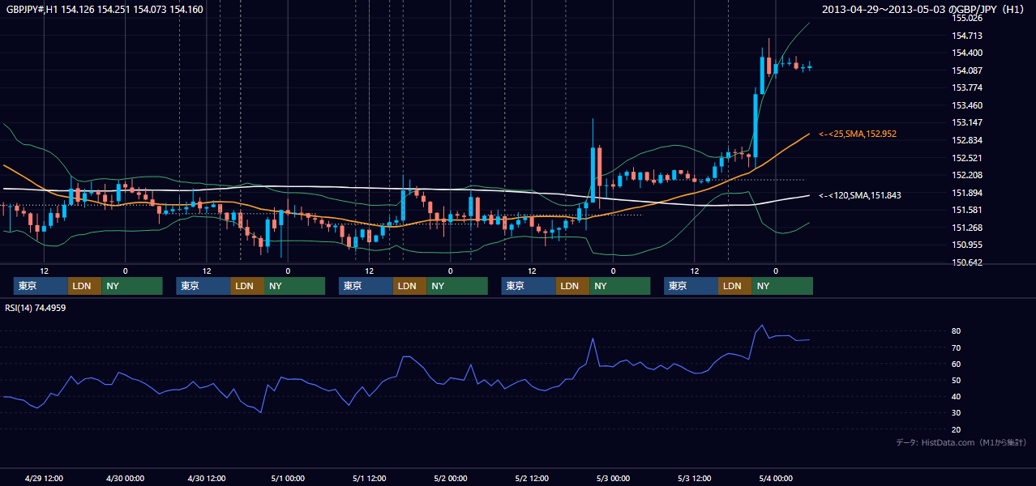Click price axis value 152.208
Viewport: 1036px width, 486px height.
click(967, 175)
